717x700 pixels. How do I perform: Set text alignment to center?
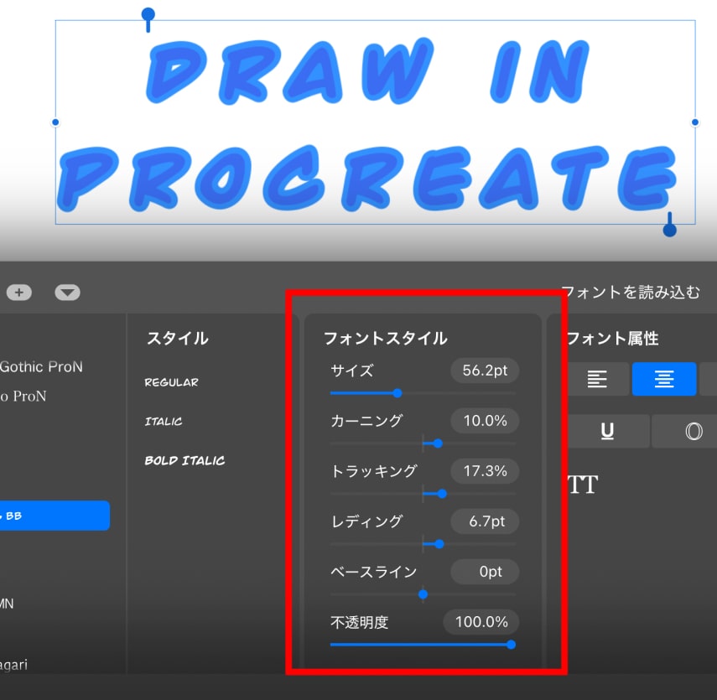click(x=664, y=379)
